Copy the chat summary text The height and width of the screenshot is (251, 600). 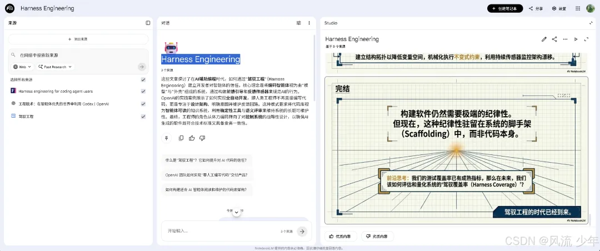[181, 138]
